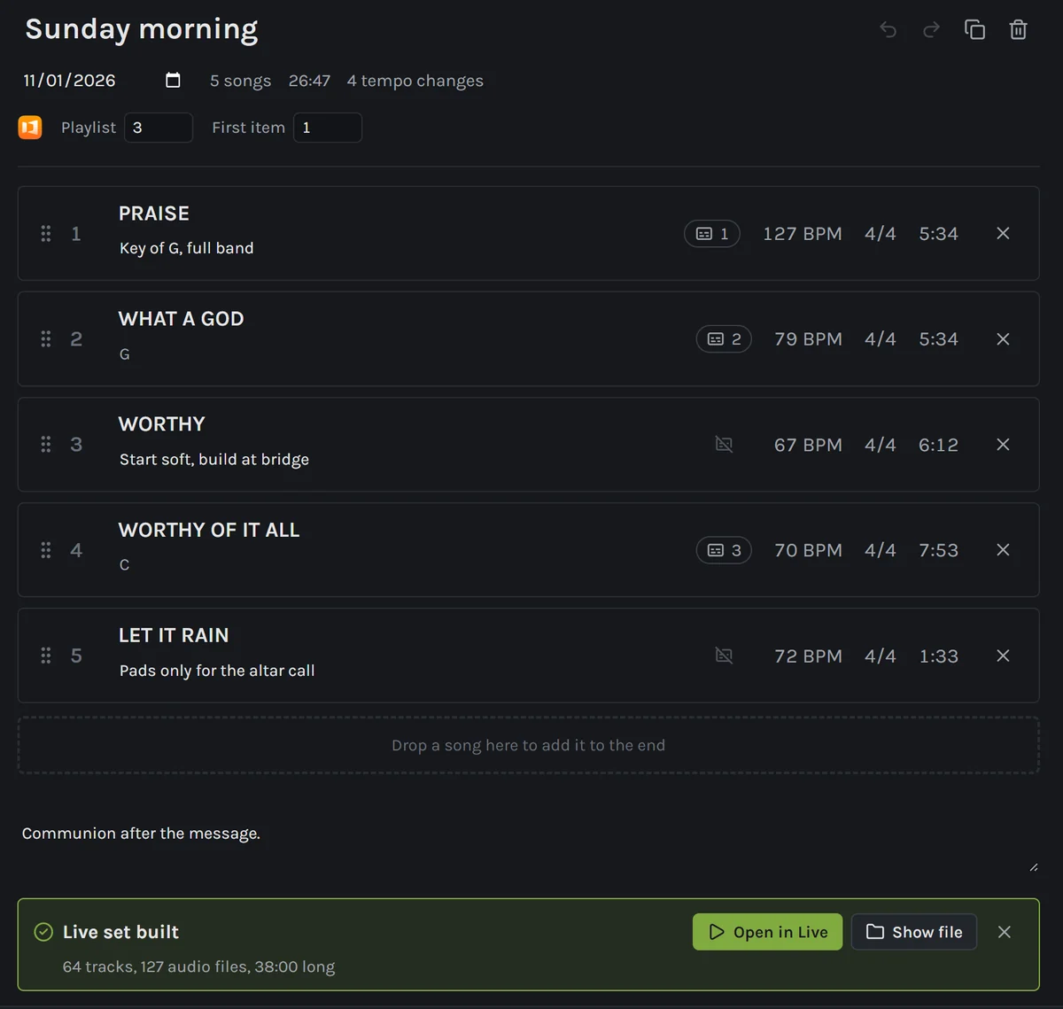Click the 79 BPM value
1063x1009 pixels.
coord(808,339)
